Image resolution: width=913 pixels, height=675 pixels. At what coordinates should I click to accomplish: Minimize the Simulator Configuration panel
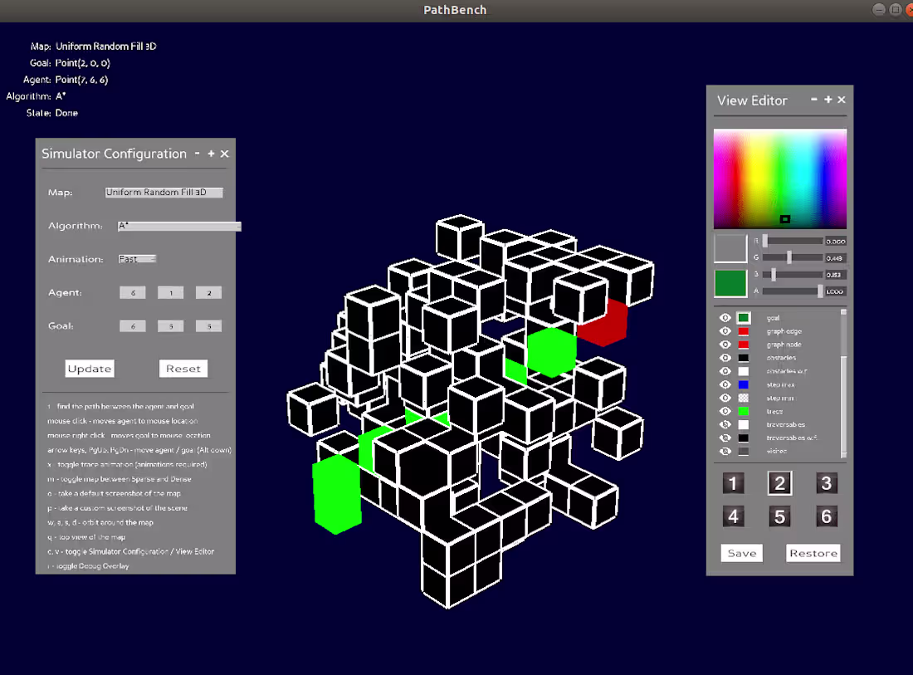(198, 153)
